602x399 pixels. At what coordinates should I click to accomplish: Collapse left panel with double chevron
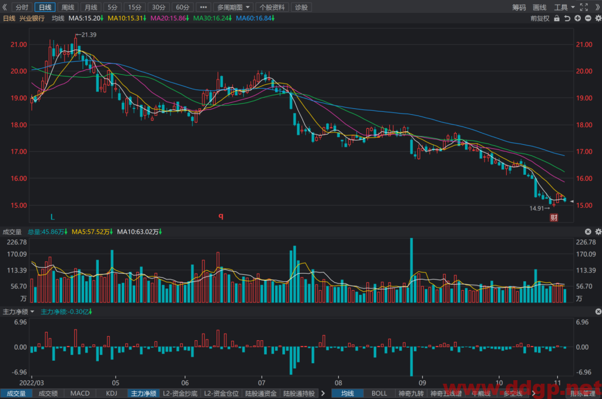(x=5, y=7)
